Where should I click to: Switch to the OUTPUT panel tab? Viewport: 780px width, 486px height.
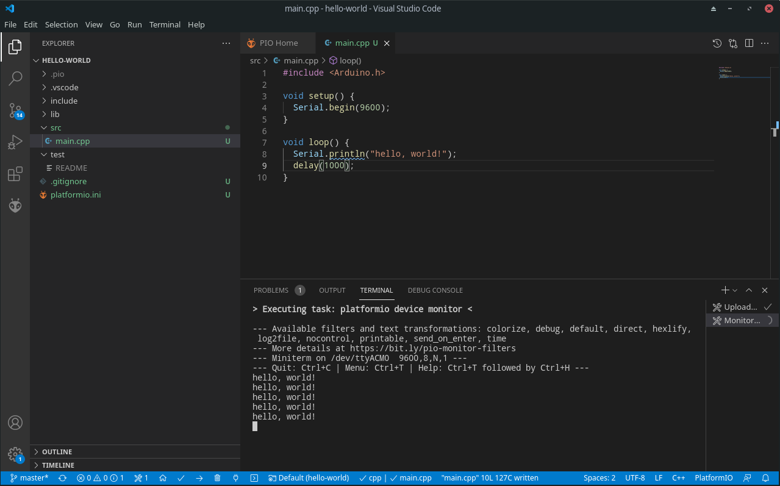pos(332,290)
